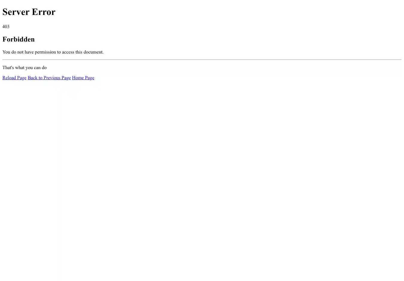
Task: Click the Reload Page link
Action: 14,78
